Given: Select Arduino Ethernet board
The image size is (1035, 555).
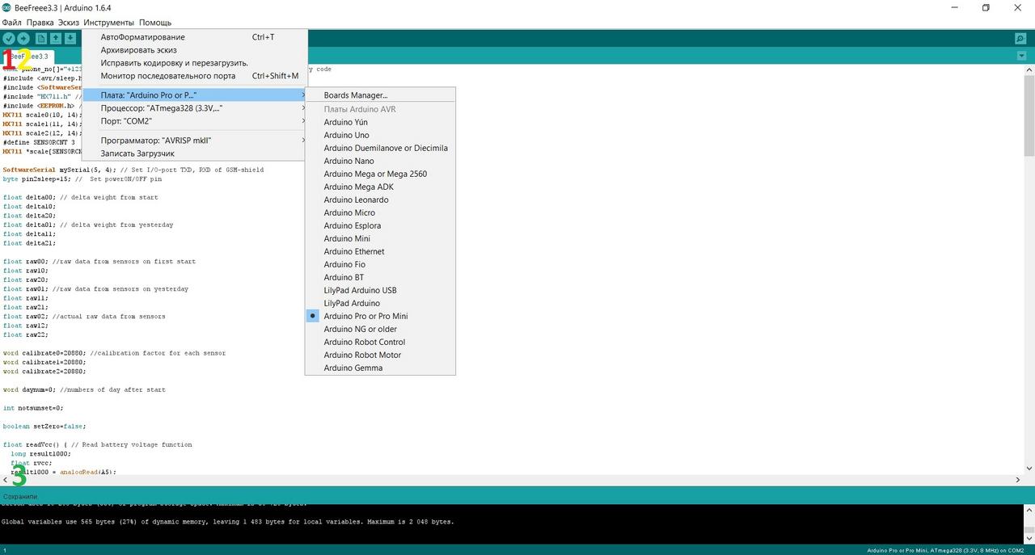Looking at the screenshot, I should [x=380, y=251].
